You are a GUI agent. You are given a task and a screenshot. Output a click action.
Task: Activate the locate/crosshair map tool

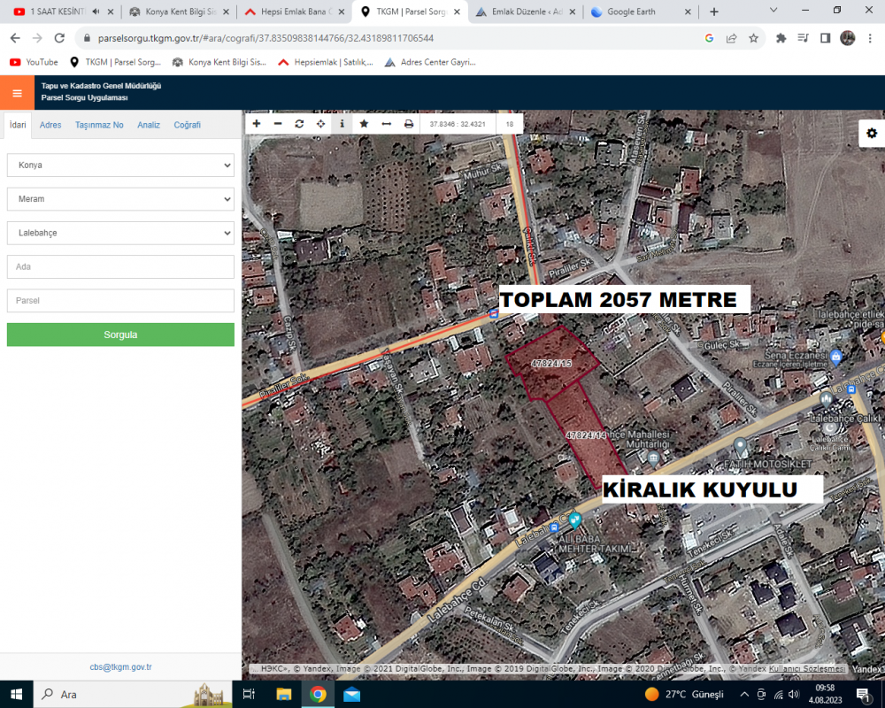(x=320, y=124)
